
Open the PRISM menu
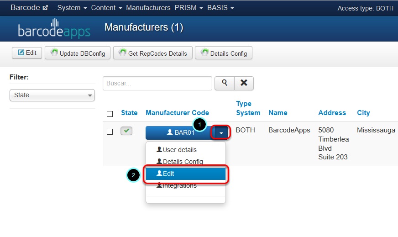[189, 8]
